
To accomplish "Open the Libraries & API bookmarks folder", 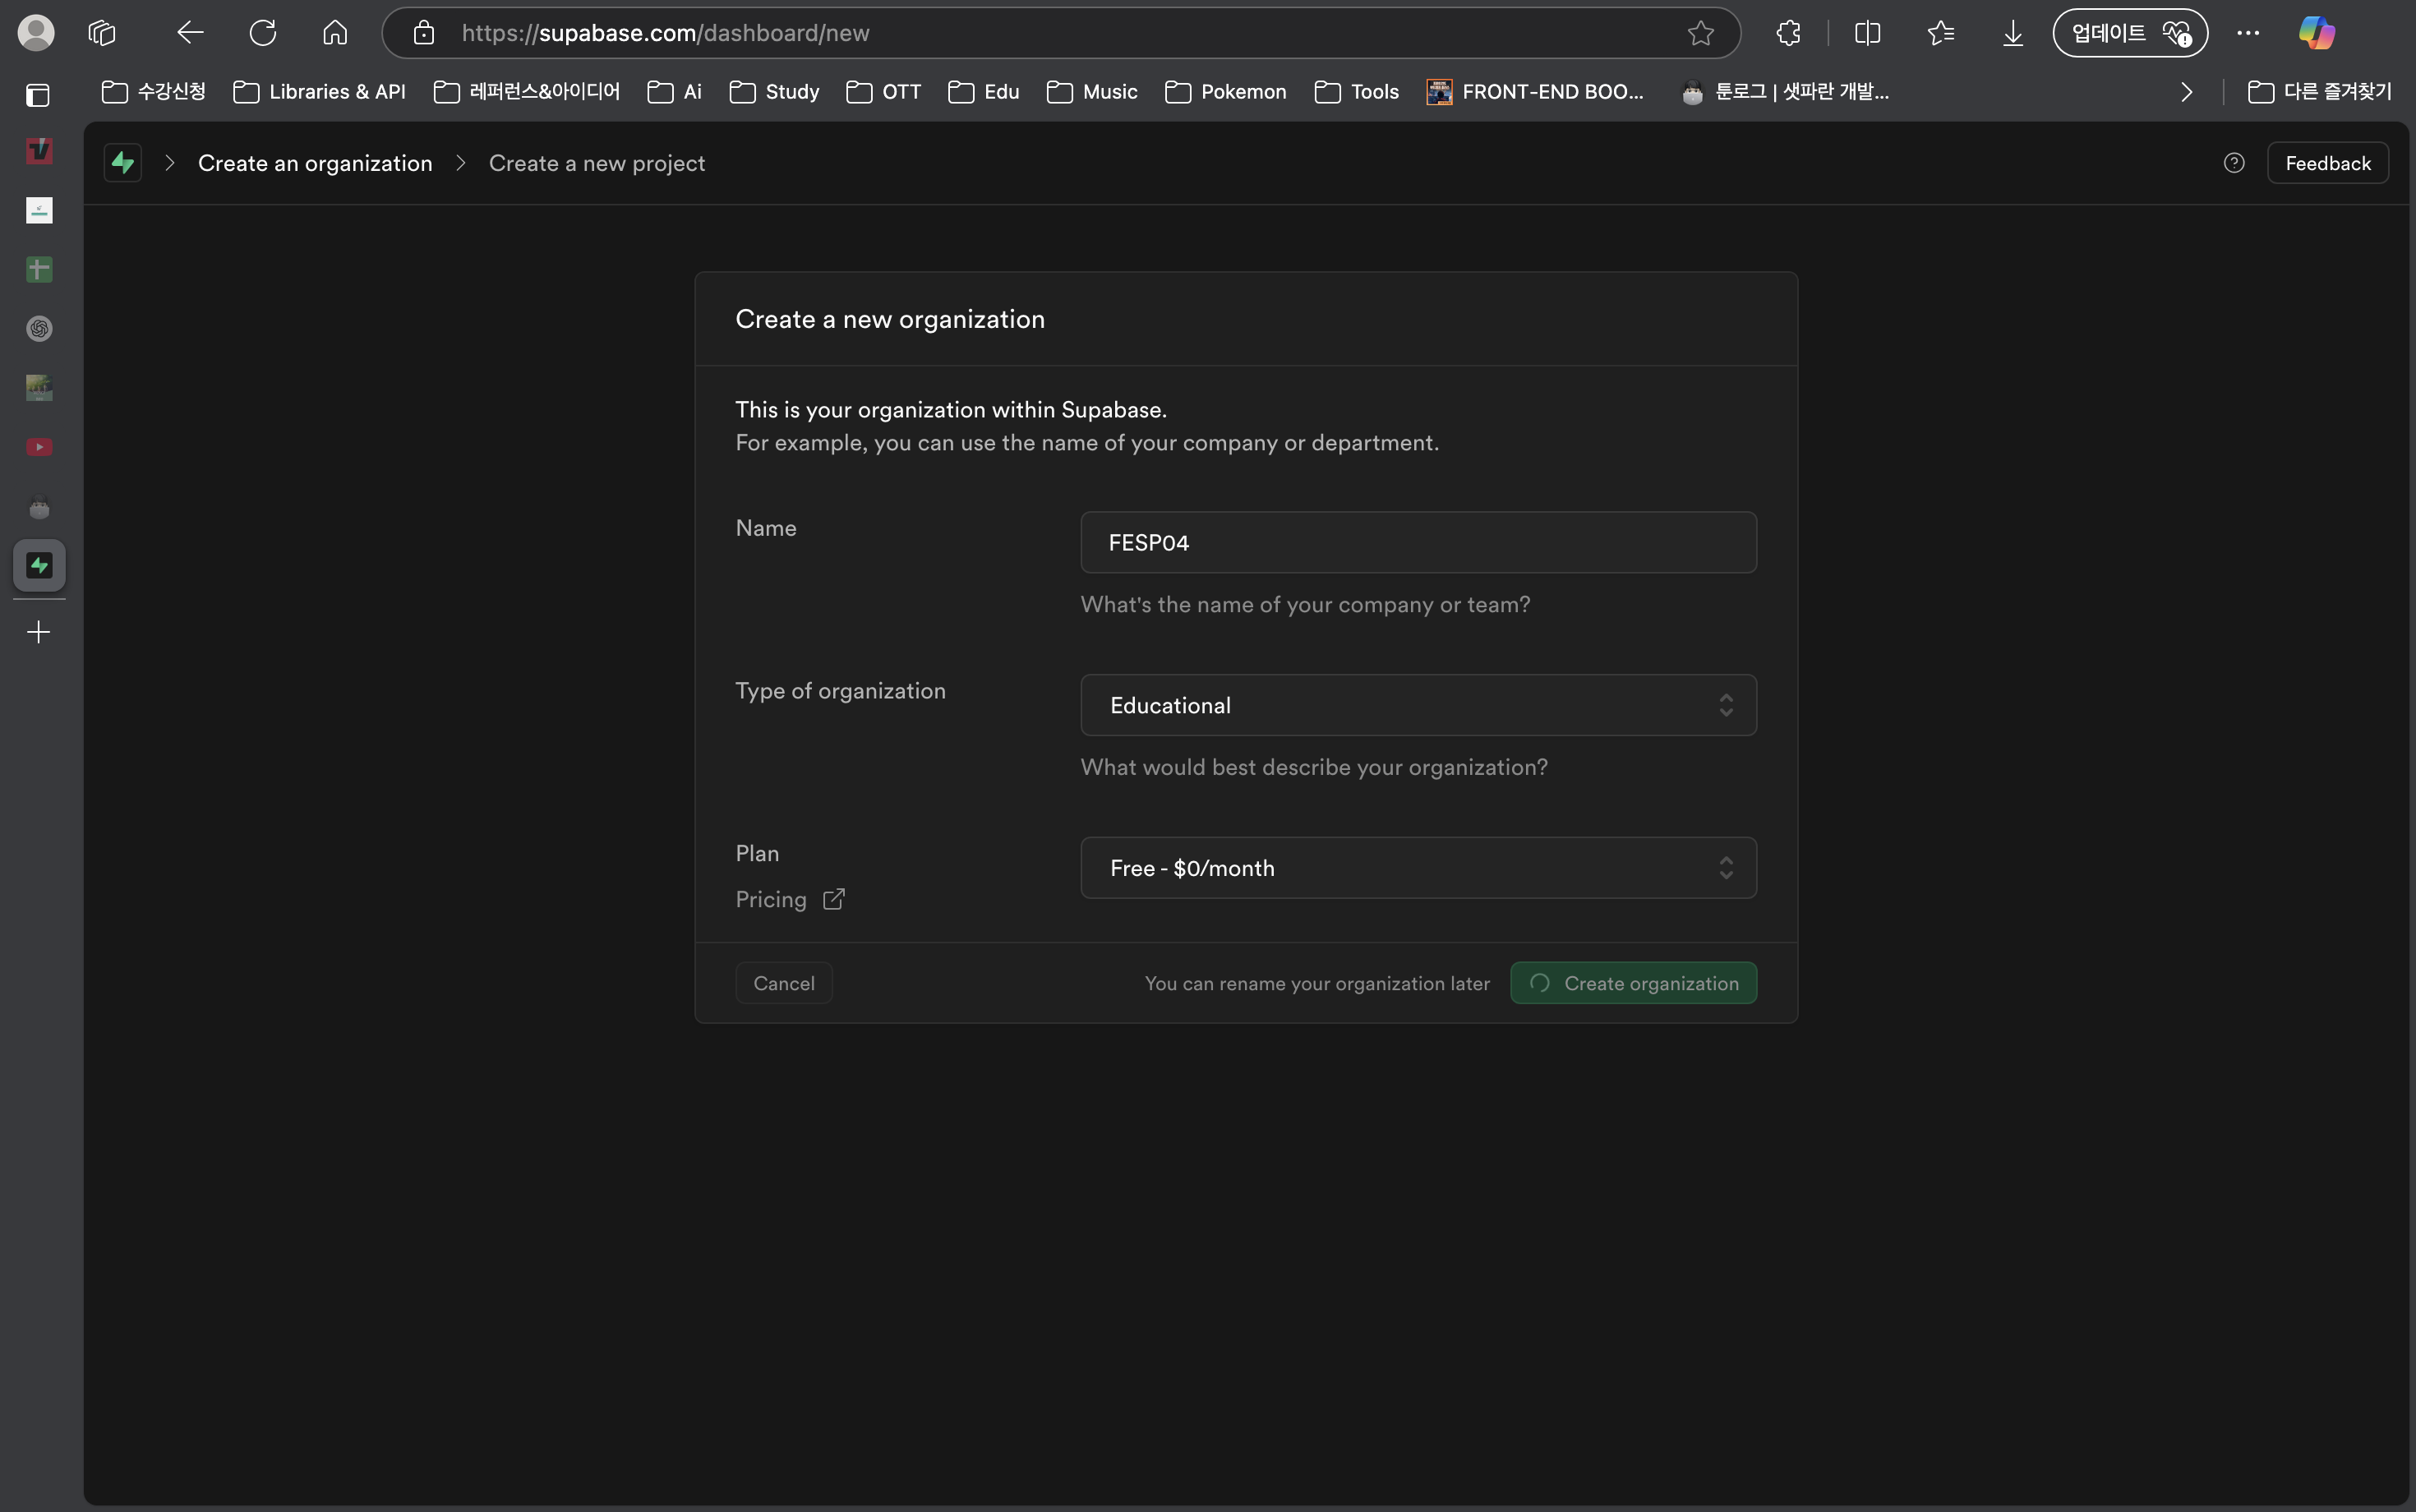I will (x=319, y=92).
